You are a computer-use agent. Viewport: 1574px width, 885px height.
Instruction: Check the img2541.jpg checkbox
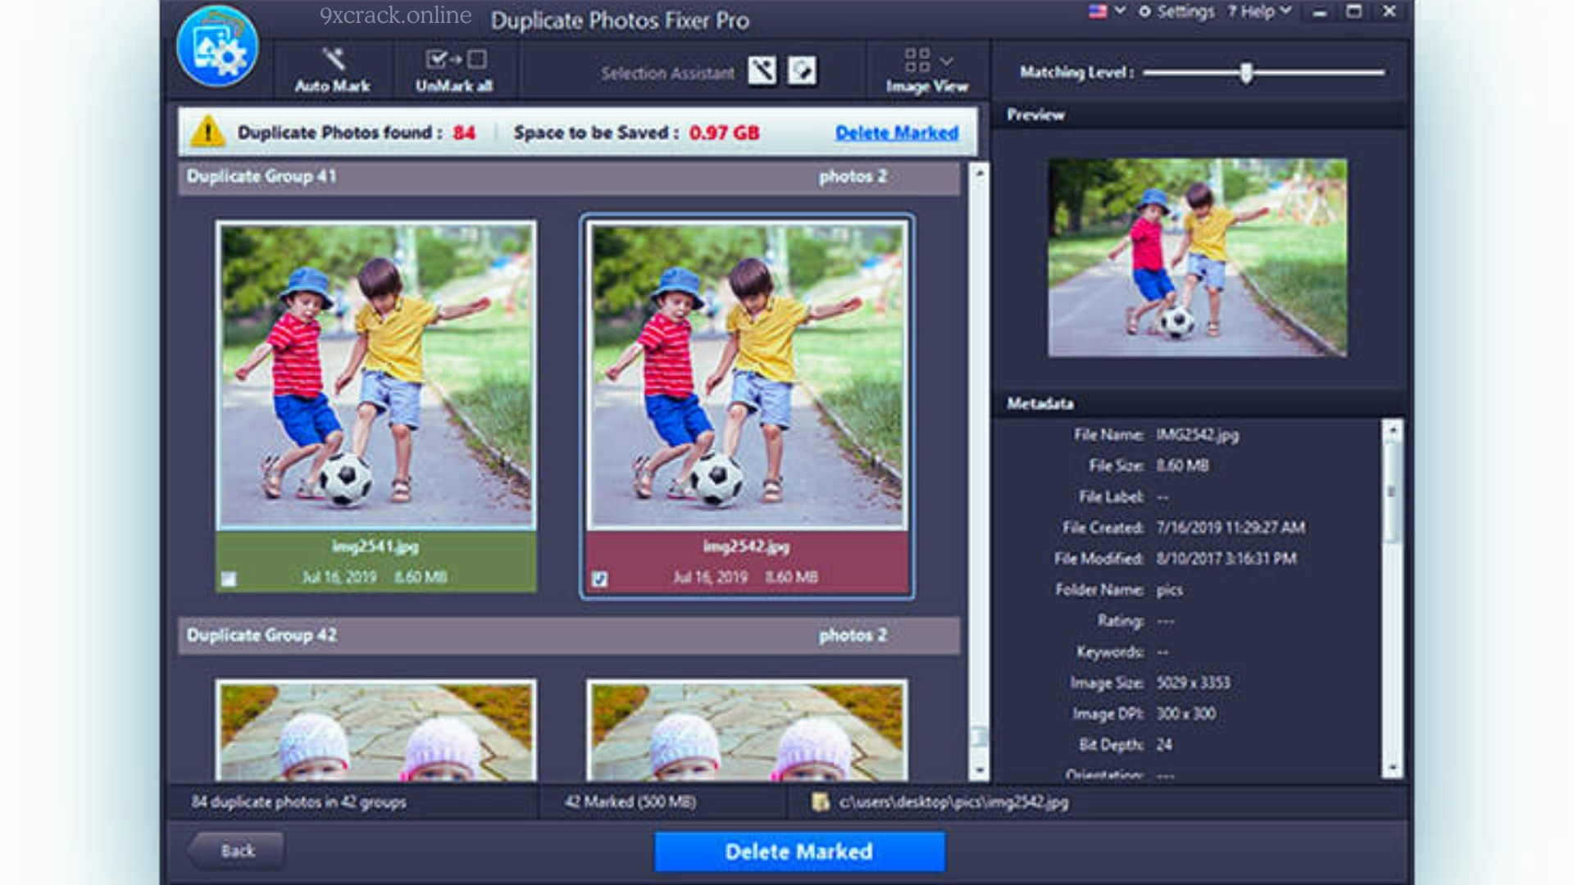[x=229, y=579]
